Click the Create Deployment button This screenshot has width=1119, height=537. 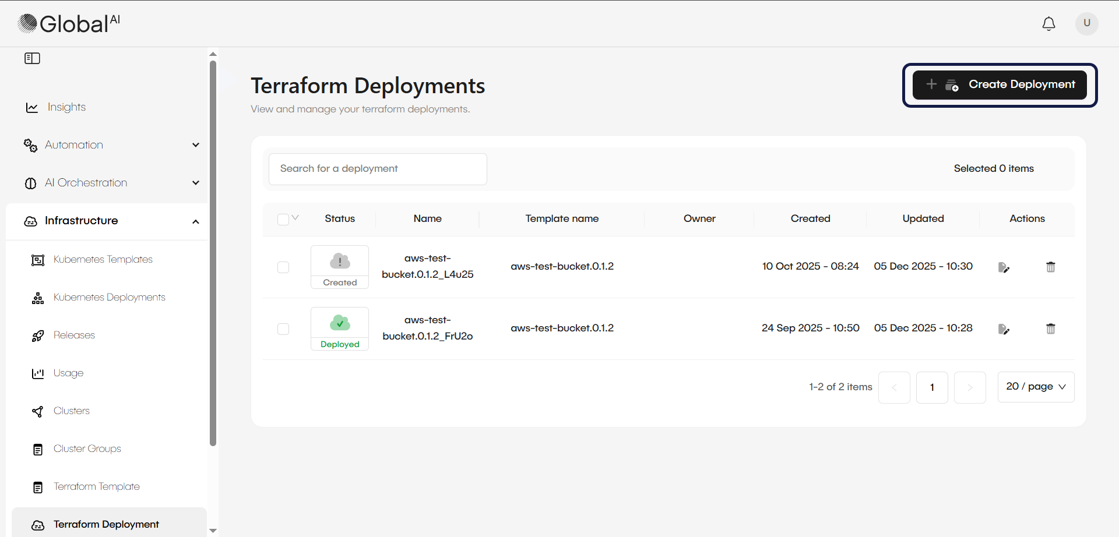[x=999, y=84]
